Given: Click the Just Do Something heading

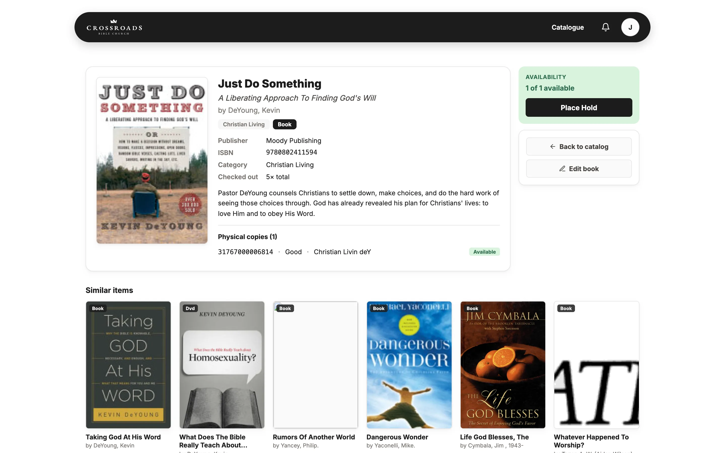Looking at the screenshot, I should pyautogui.click(x=270, y=84).
